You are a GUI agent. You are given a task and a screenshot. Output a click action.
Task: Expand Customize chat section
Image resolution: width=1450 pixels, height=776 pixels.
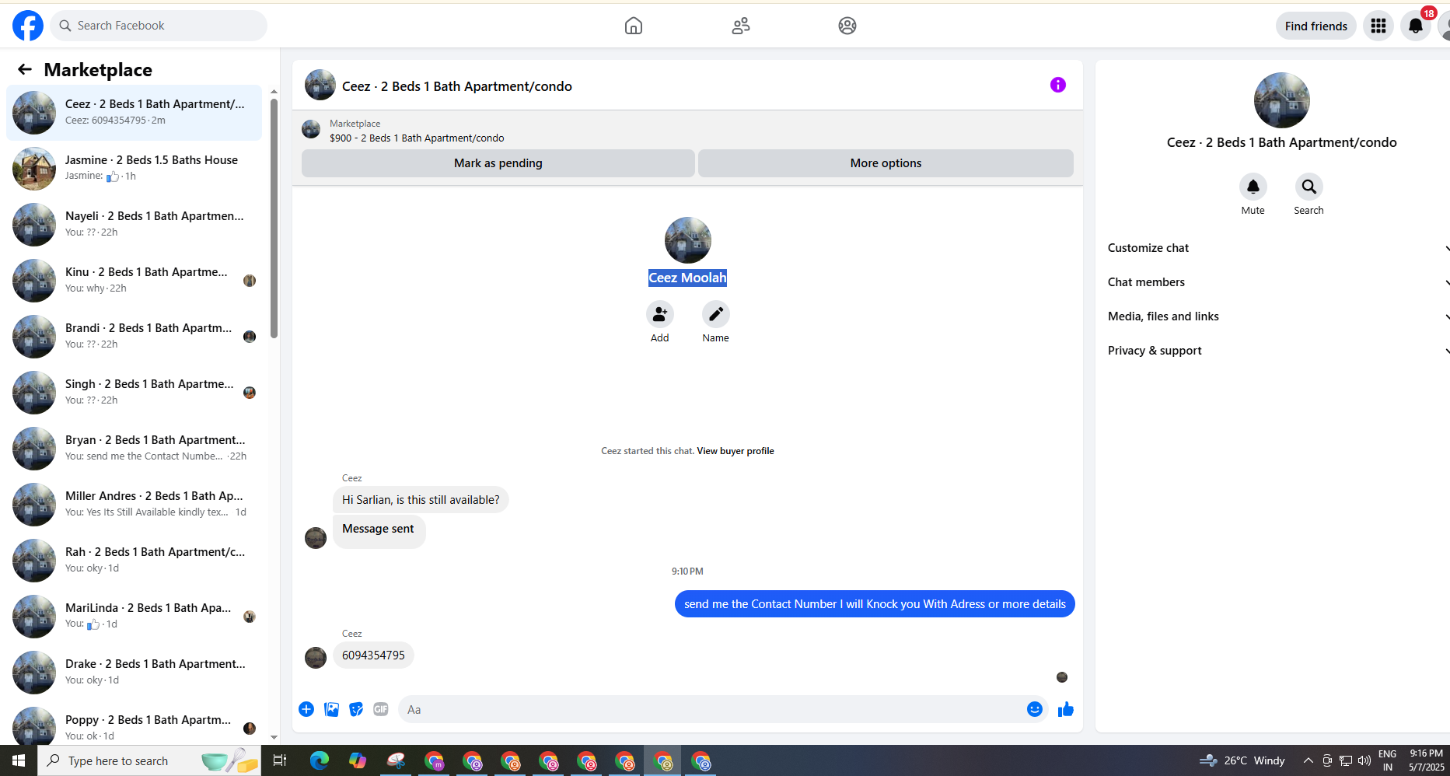click(1278, 248)
